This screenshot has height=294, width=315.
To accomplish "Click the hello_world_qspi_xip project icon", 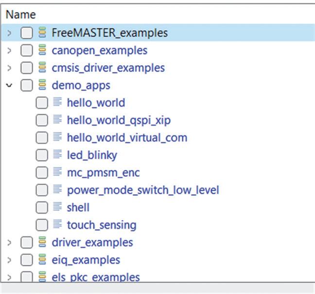I will 57,119.
